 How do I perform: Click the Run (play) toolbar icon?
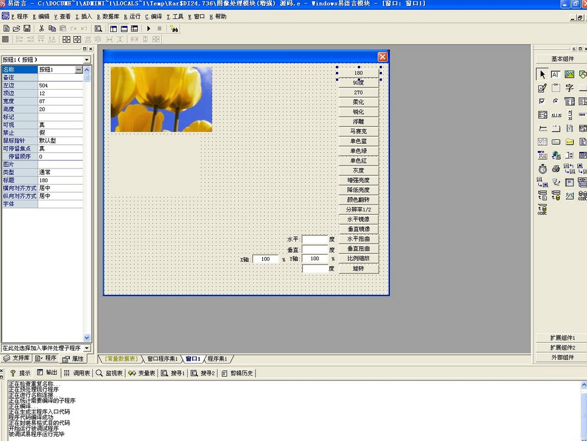pos(149,29)
